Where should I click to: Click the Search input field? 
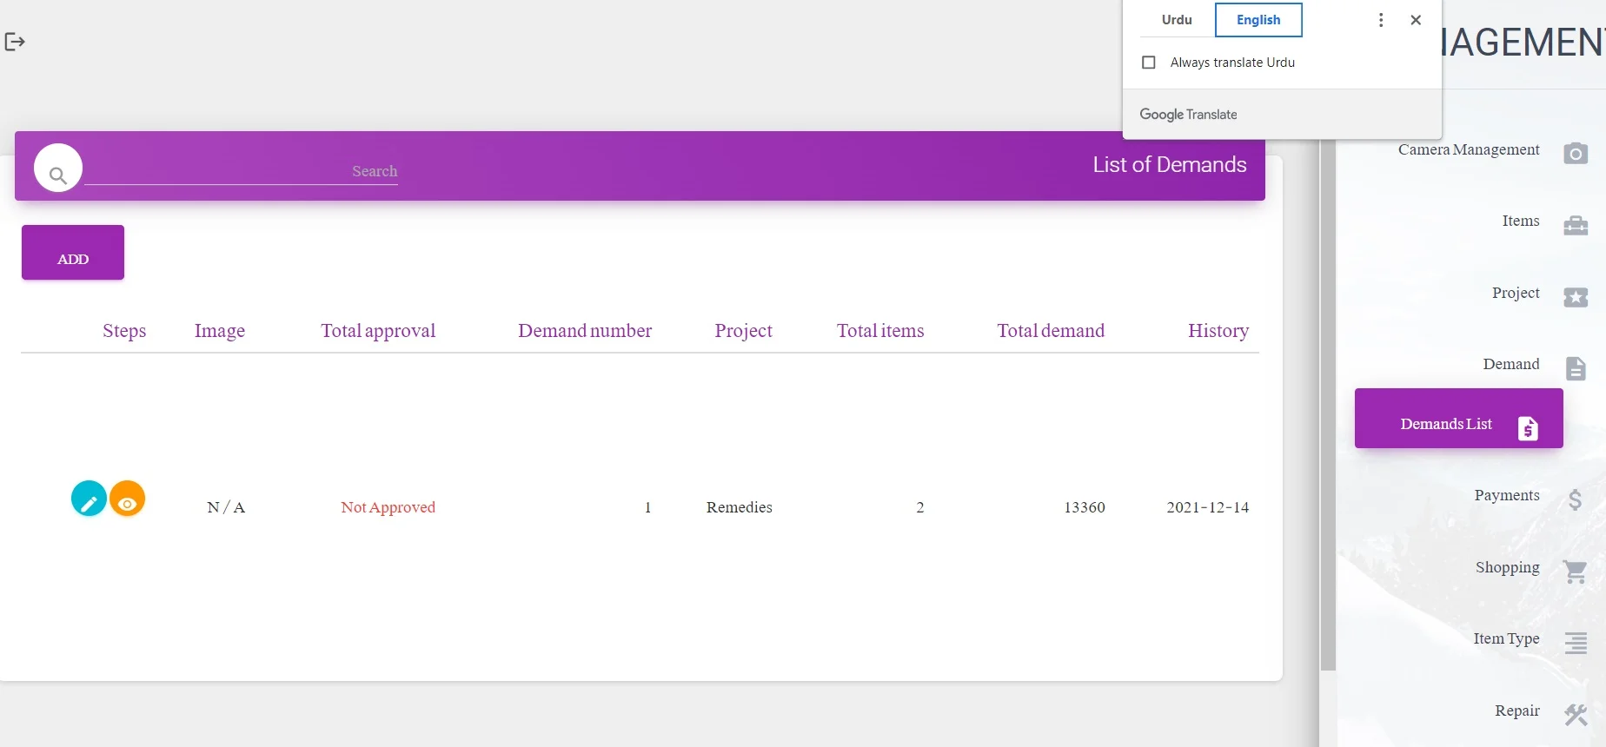[242, 171]
